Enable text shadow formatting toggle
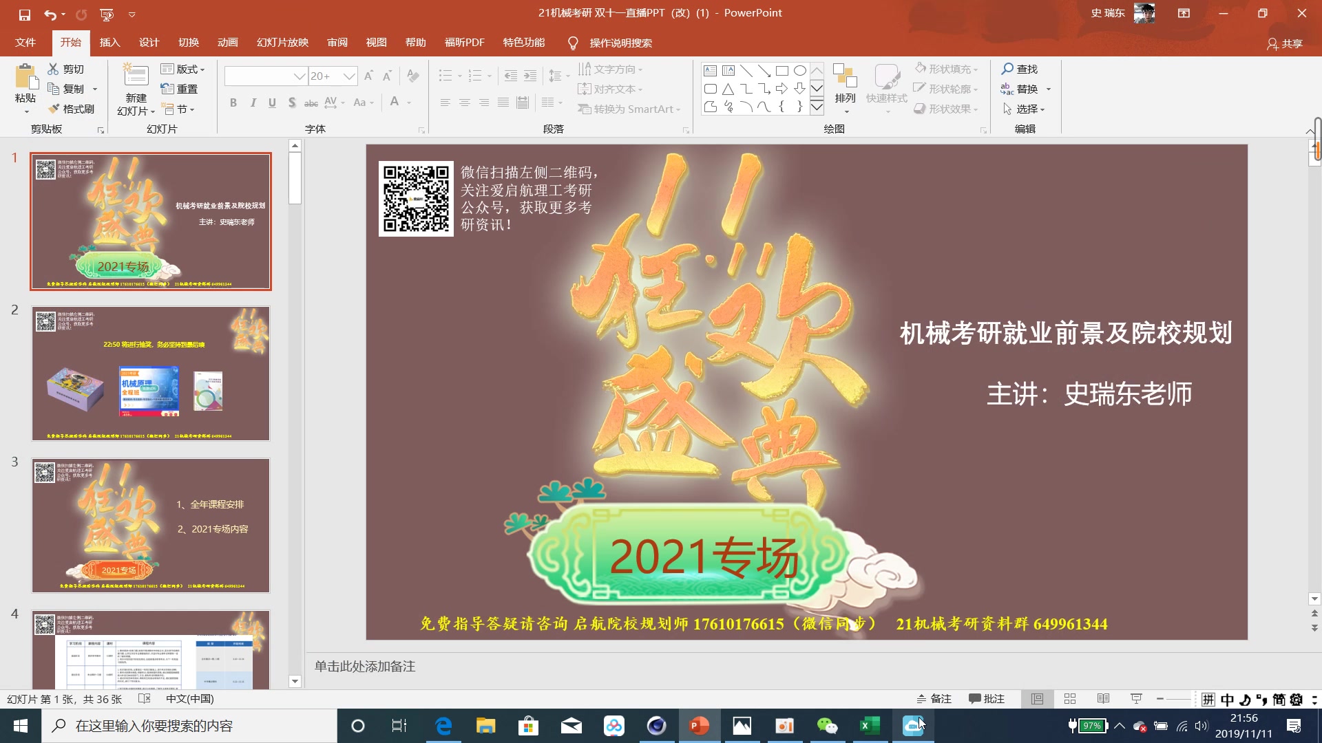 pos(291,103)
